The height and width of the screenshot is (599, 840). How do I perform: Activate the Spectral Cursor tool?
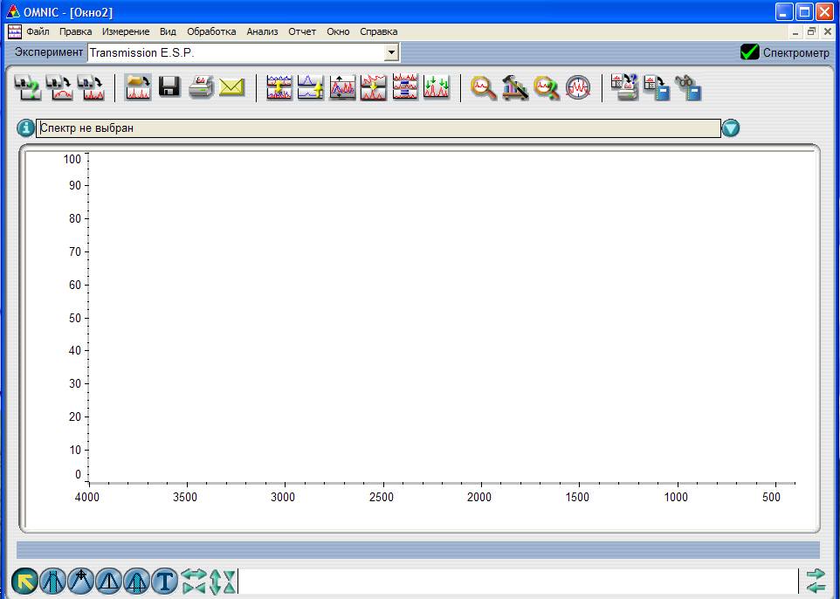[80, 582]
